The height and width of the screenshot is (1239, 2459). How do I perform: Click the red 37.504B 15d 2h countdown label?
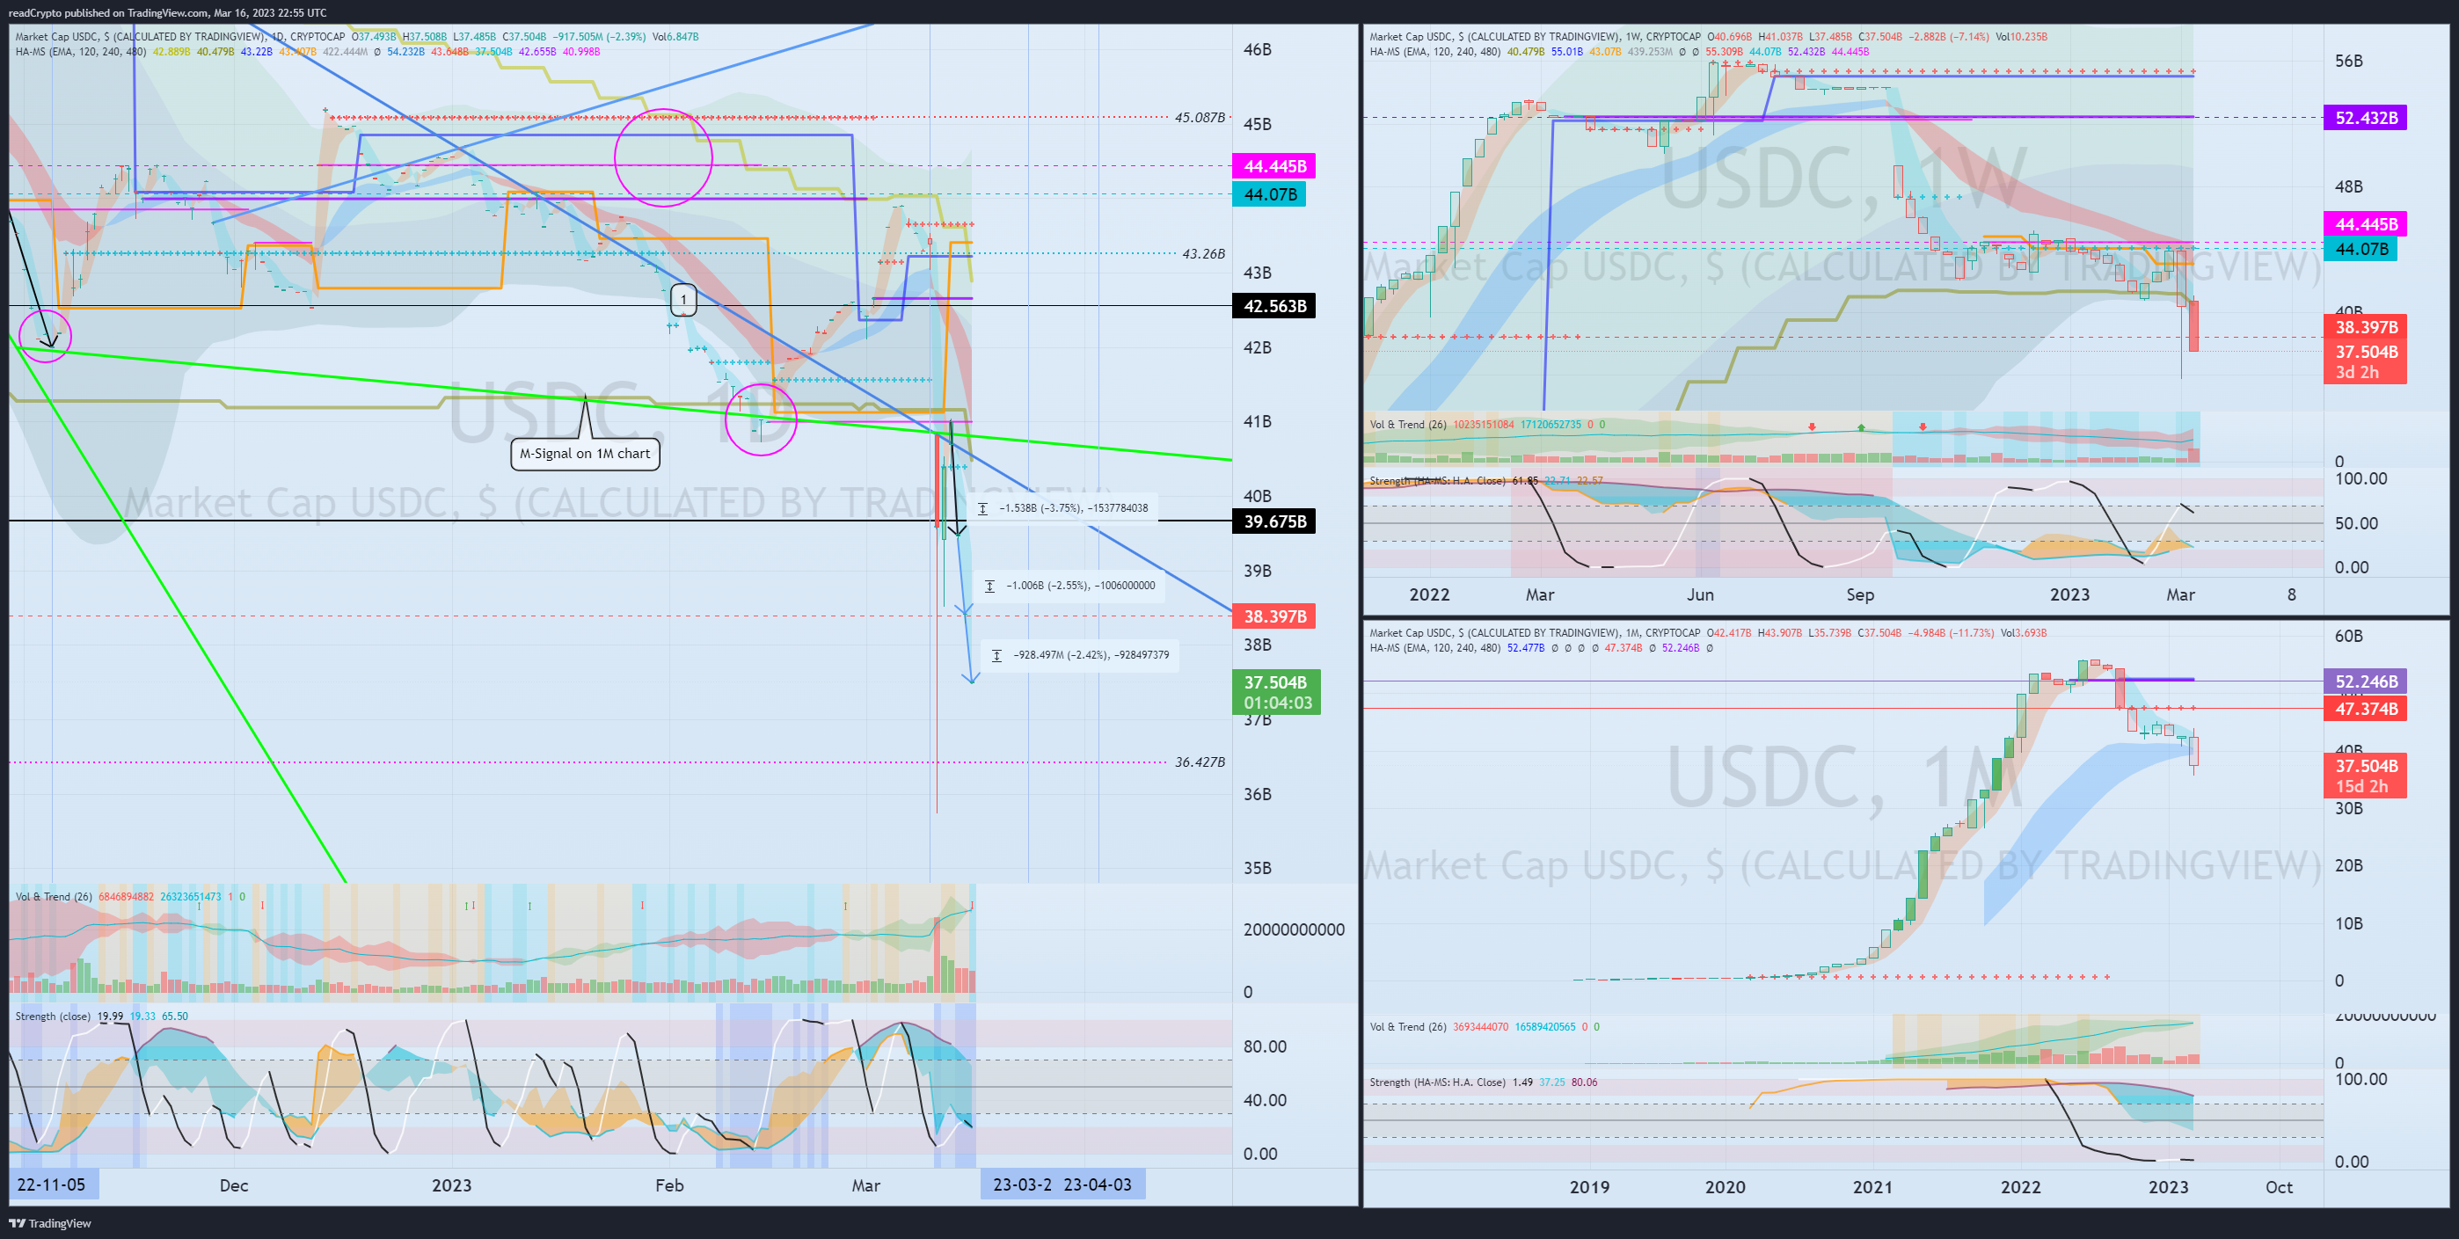pyautogui.click(x=2366, y=776)
